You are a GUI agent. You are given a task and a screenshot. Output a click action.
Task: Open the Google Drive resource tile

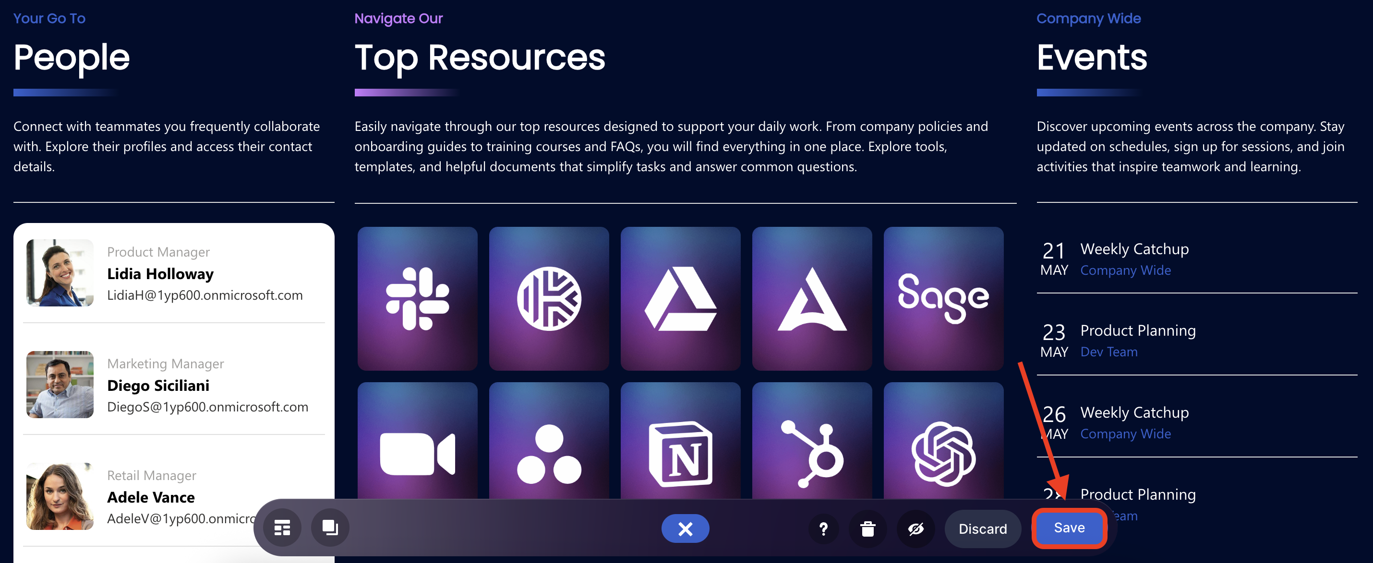(680, 298)
